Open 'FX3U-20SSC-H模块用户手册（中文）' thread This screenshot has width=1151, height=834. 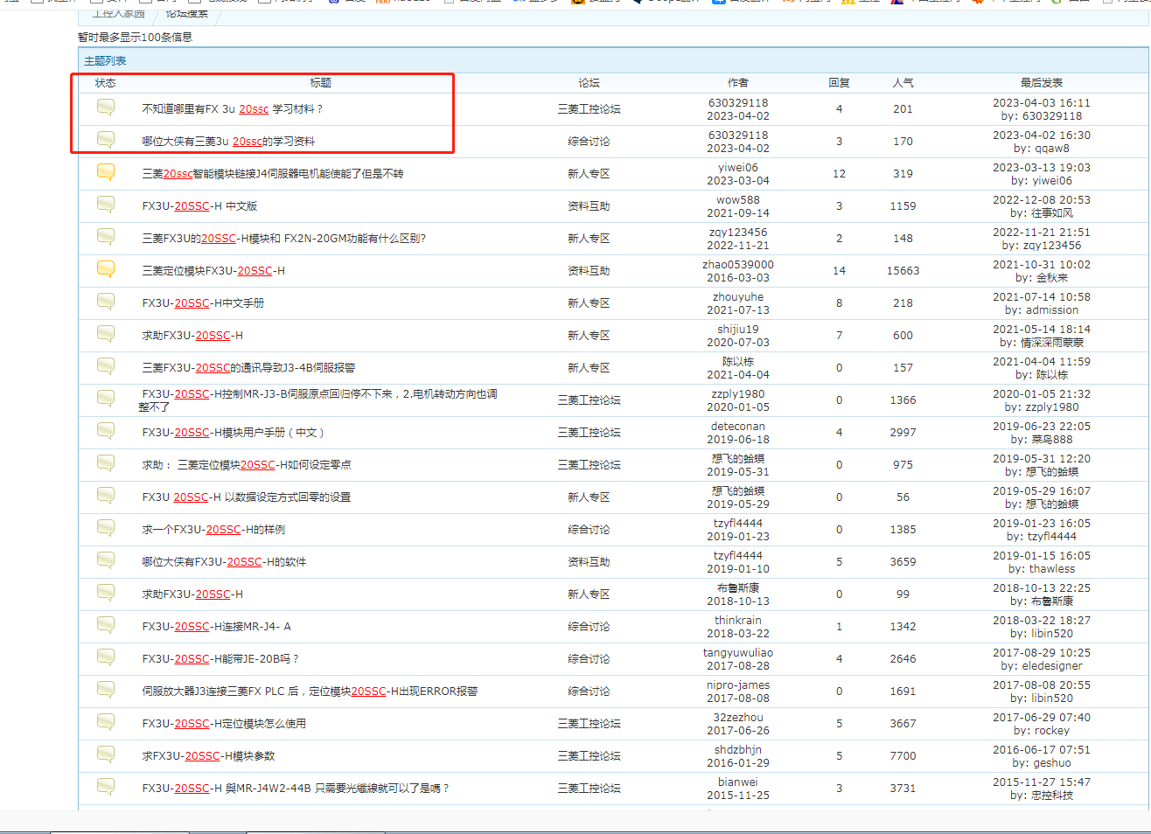234,433
